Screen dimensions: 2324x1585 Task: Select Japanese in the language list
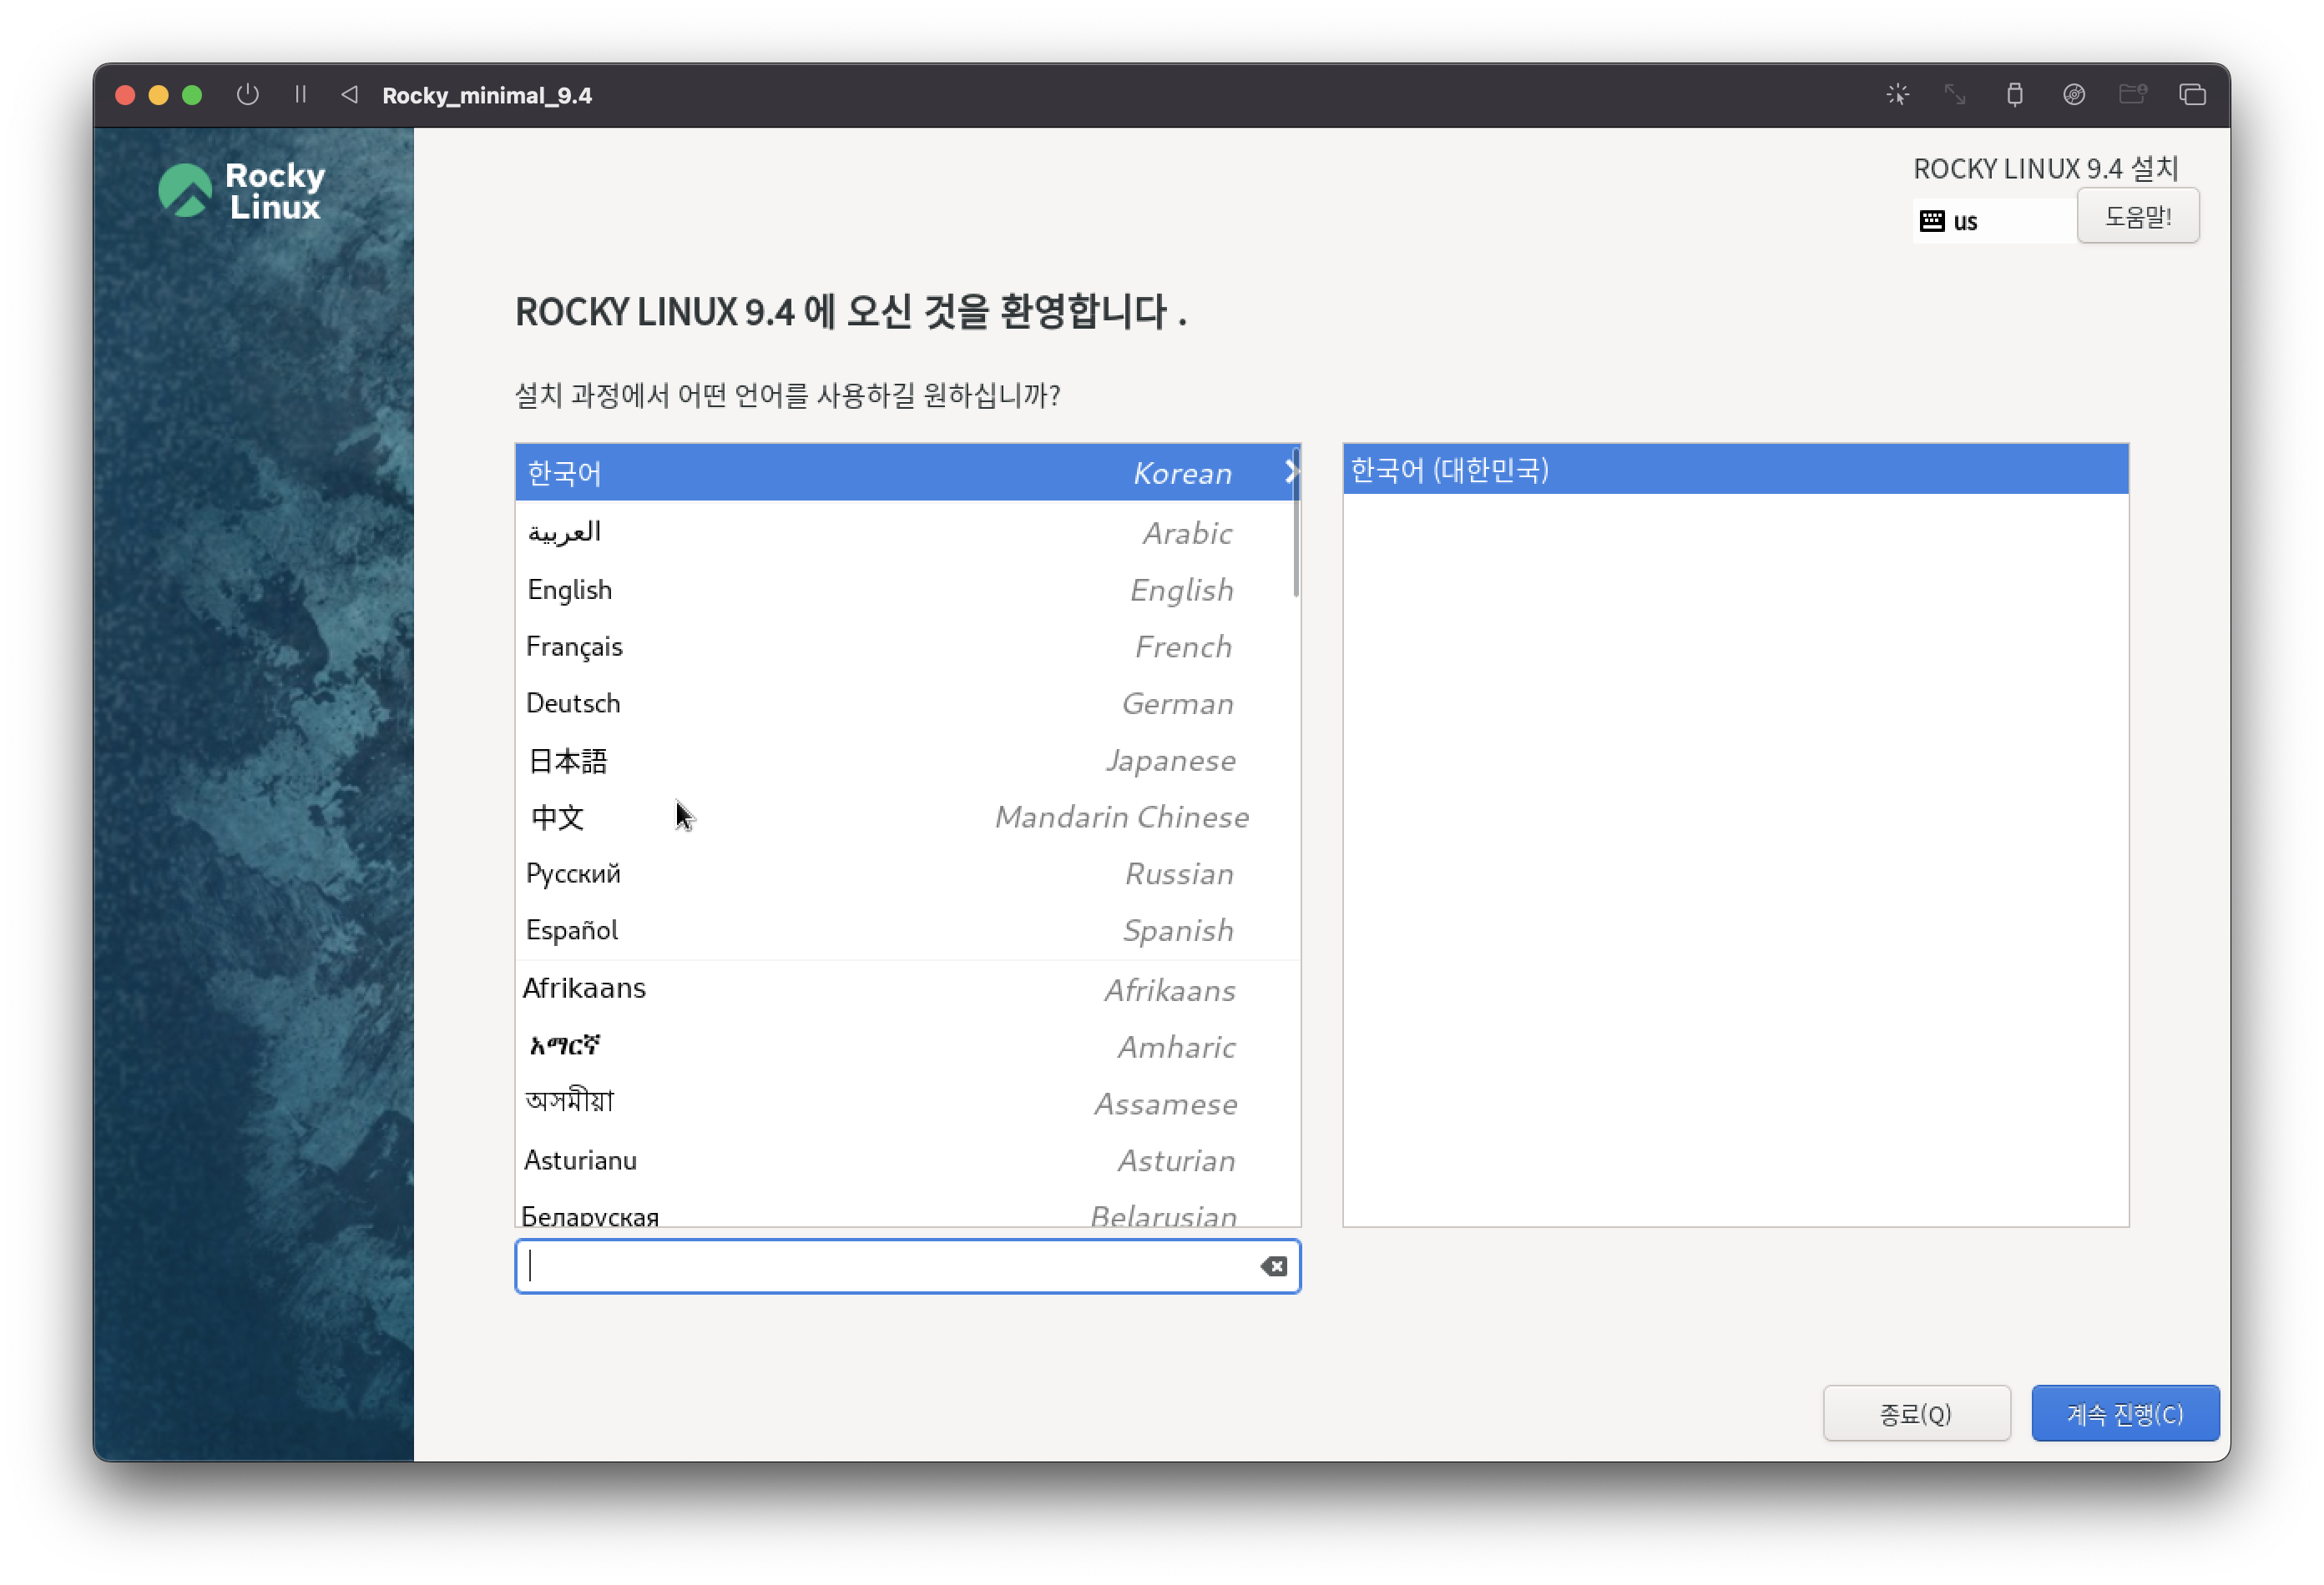[x=880, y=761]
